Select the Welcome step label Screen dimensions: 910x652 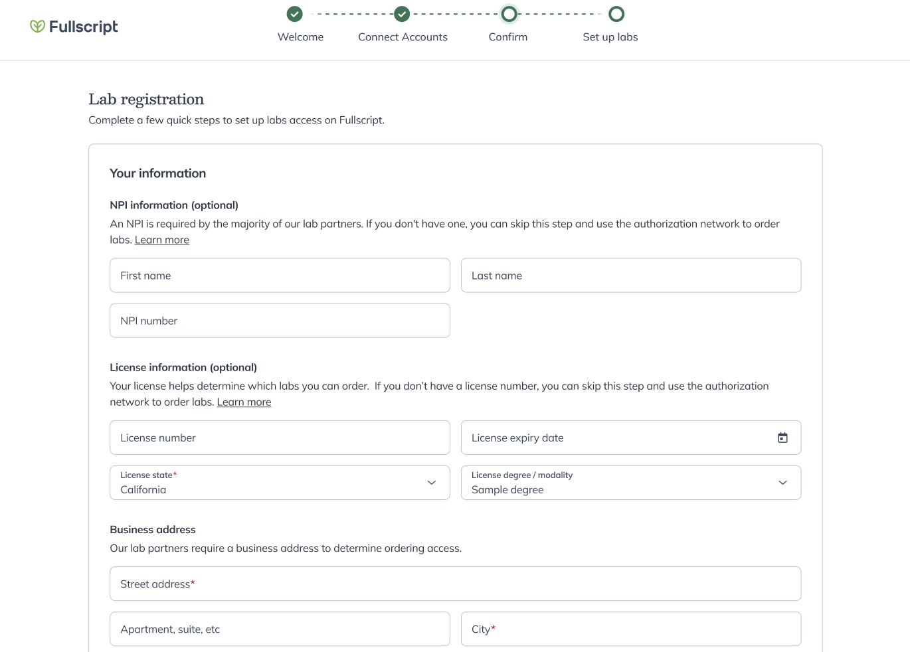click(300, 37)
